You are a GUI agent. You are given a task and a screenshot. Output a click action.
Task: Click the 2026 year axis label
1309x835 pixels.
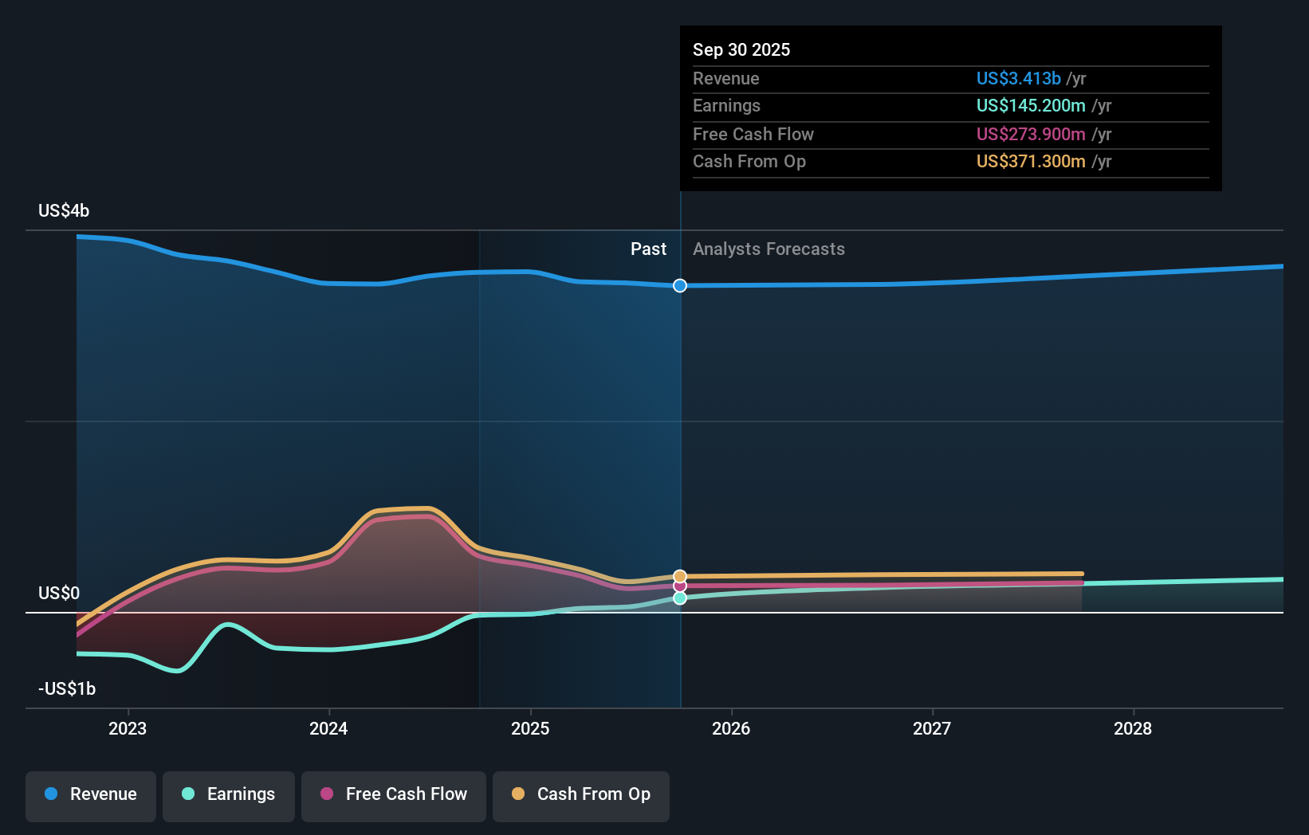[x=731, y=728]
